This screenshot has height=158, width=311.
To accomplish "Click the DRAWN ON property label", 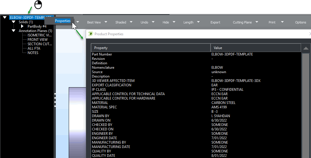I will pos(101,120).
